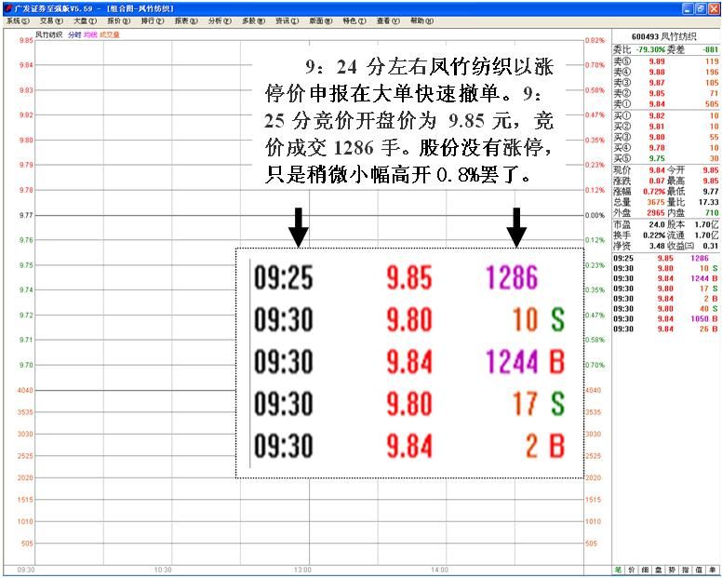The width and height of the screenshot is (722, 578).
Task: Open the 报表 menu
Action: tap(186, 20)
